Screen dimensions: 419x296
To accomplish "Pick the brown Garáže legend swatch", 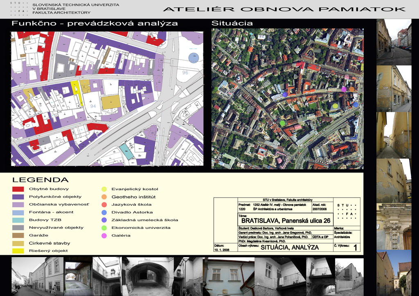I will coord(18,235).
